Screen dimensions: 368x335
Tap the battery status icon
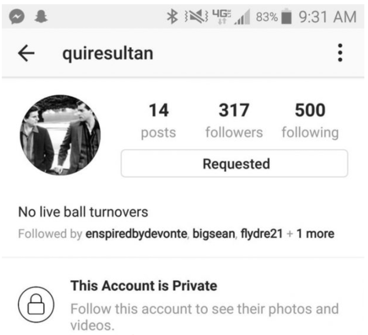[286, 16]
